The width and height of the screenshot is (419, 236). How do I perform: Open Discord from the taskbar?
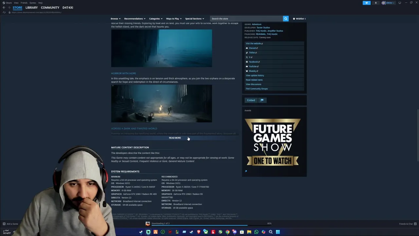point(235,232)
